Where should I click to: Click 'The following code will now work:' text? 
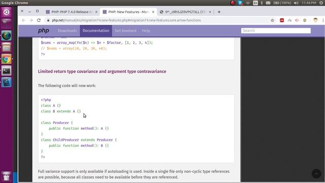point(67,86)
